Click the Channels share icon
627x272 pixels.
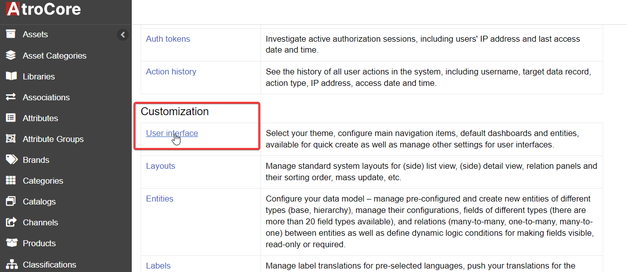click(x=11, y=222)
